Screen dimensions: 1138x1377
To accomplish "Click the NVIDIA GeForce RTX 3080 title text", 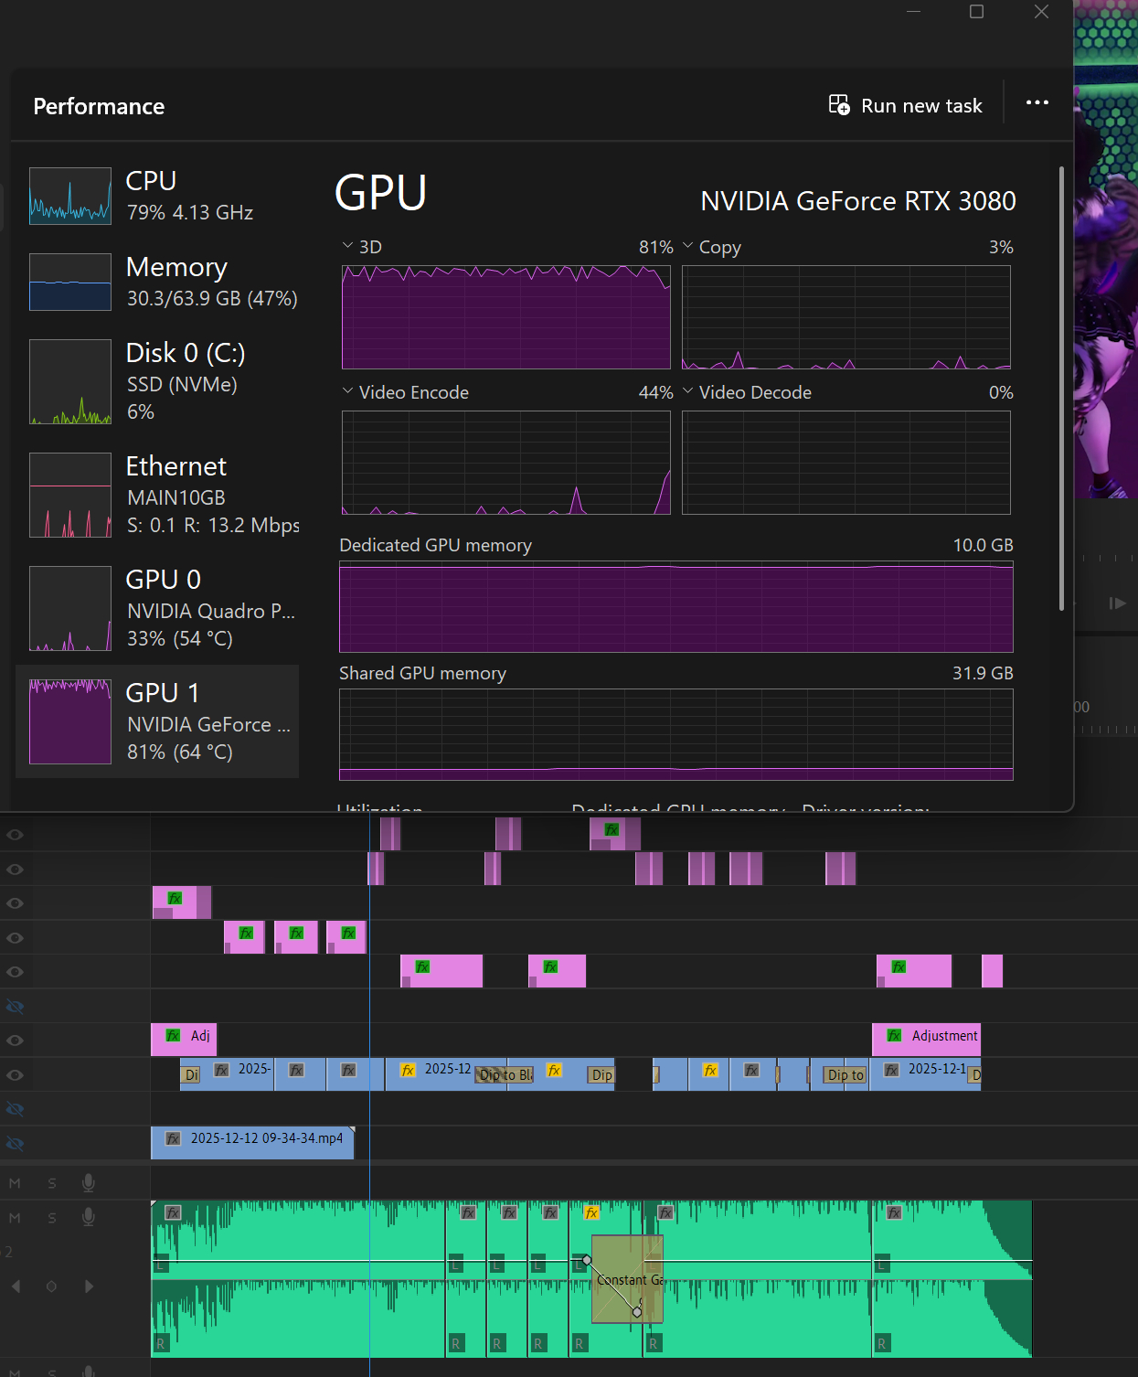I will pos(858,201).
